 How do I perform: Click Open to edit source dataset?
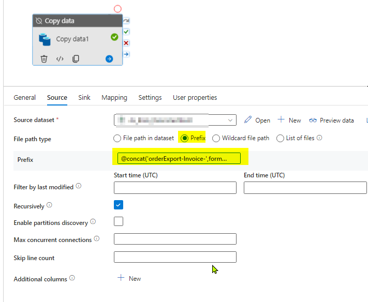262,120
